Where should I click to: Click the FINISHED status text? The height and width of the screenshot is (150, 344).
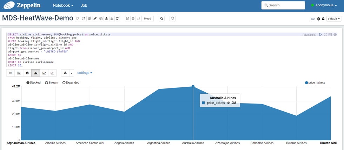point(309,35)
